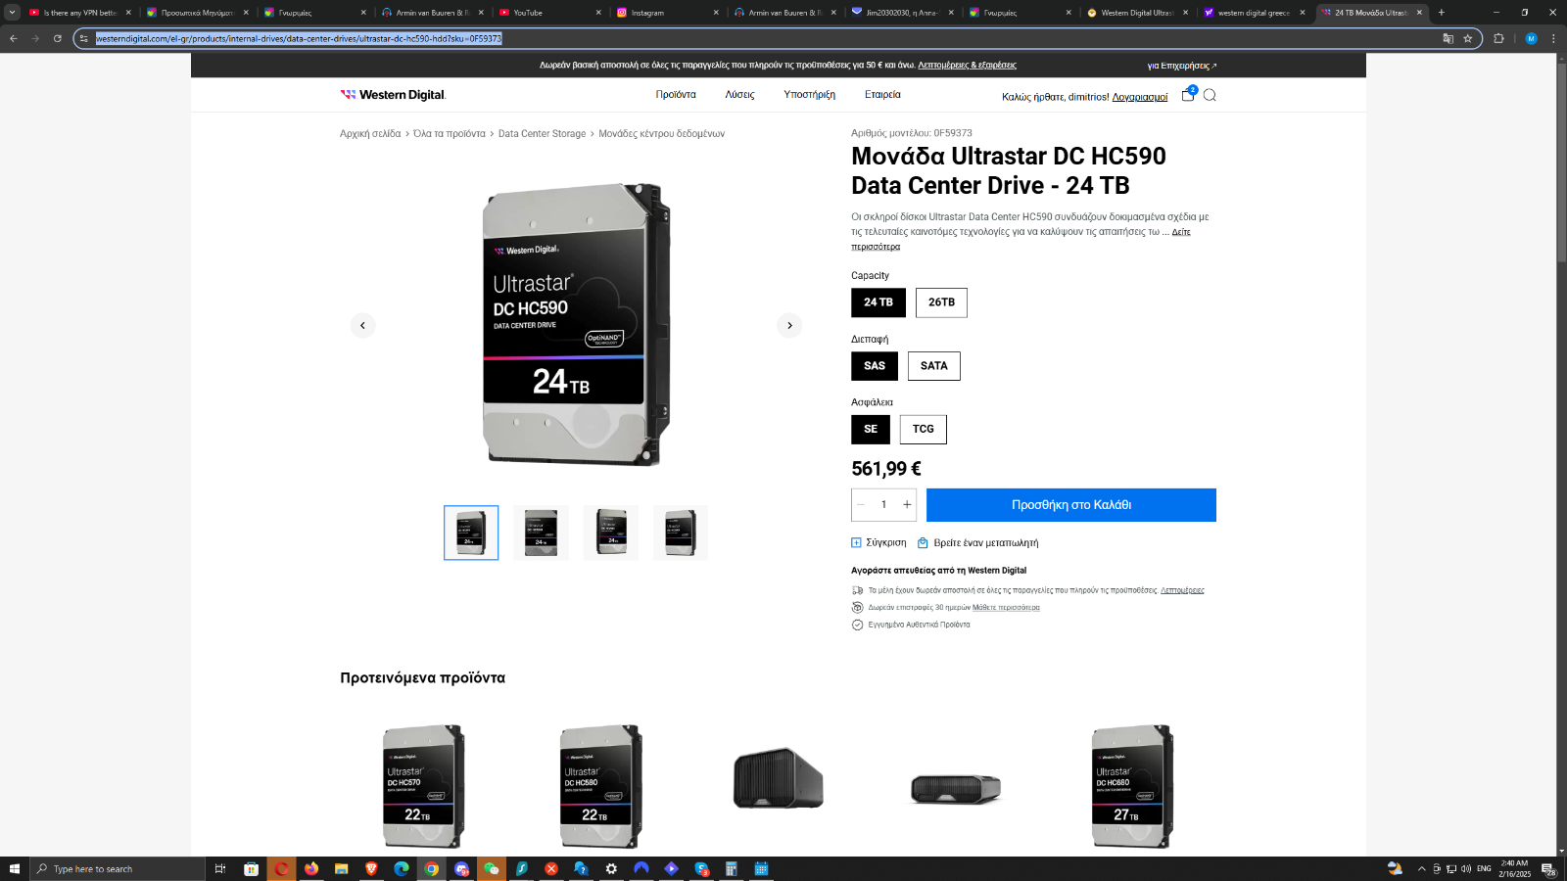
Task: Choose the SAS interface option
Action: click(875, 366)
